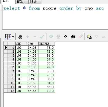Click the CNO column header
The width and height of the screenshot is (108, 107).
click(33, 44)
